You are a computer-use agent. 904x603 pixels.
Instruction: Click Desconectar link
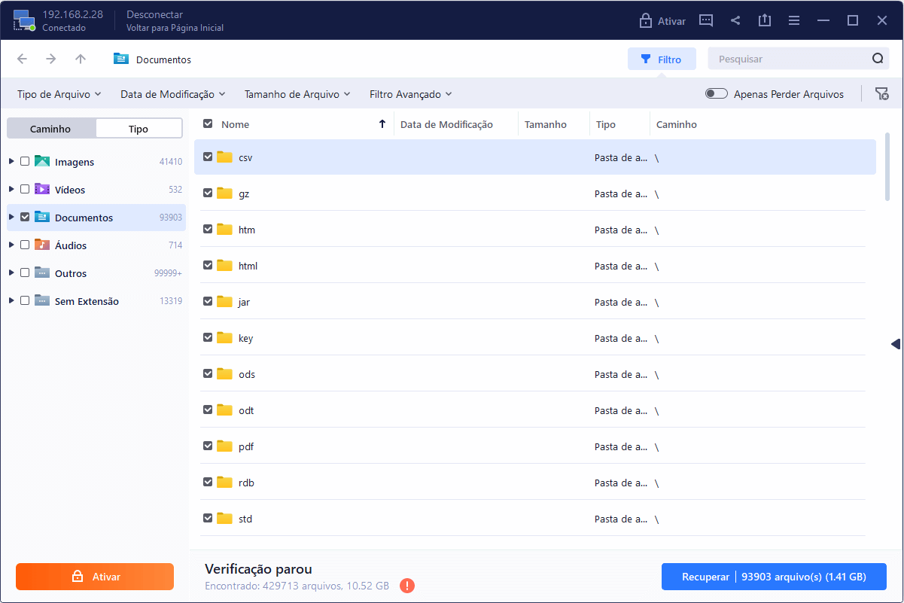pyautogui.click(x=154, y=15)
